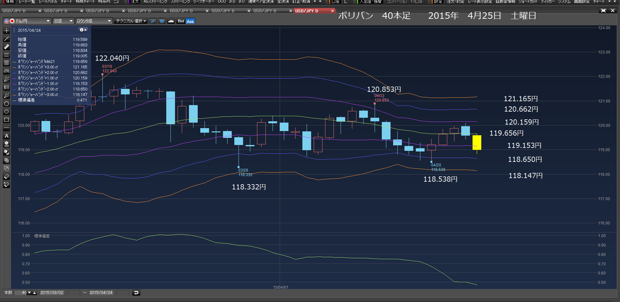The height and width of the screenshot is (302, 620).
Task: Open the レート表示設定 settings item
Action: click(480, 2)
